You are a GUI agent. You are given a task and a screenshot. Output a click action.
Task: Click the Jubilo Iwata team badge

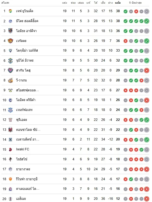click(x=10, y=61)
